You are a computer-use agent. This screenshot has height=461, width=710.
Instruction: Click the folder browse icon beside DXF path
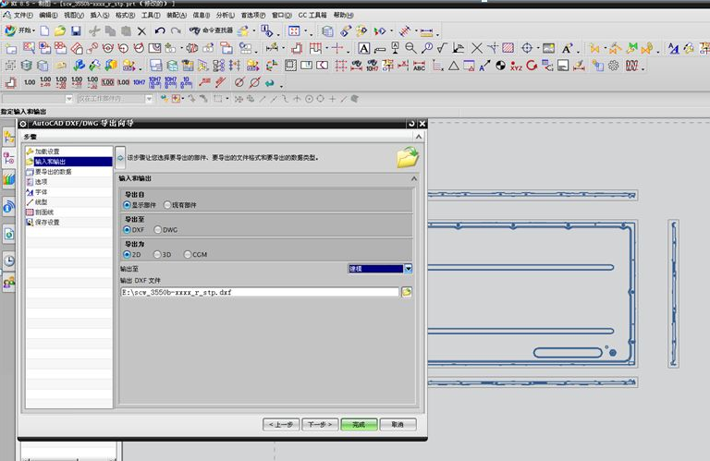tap(407, 292)
